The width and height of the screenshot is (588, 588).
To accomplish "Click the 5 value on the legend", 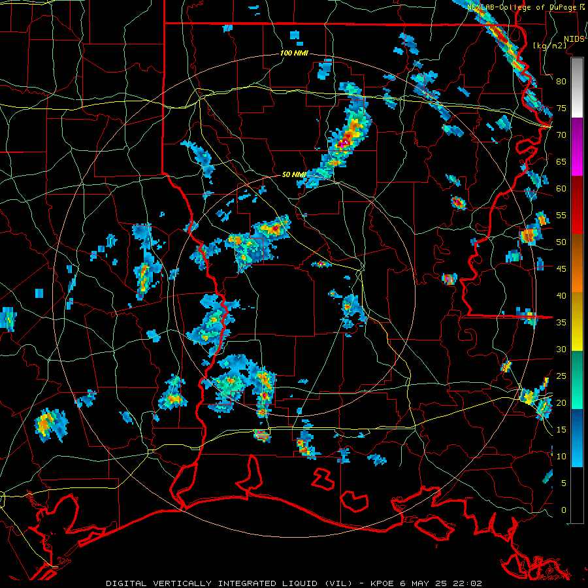I will 564,483.
